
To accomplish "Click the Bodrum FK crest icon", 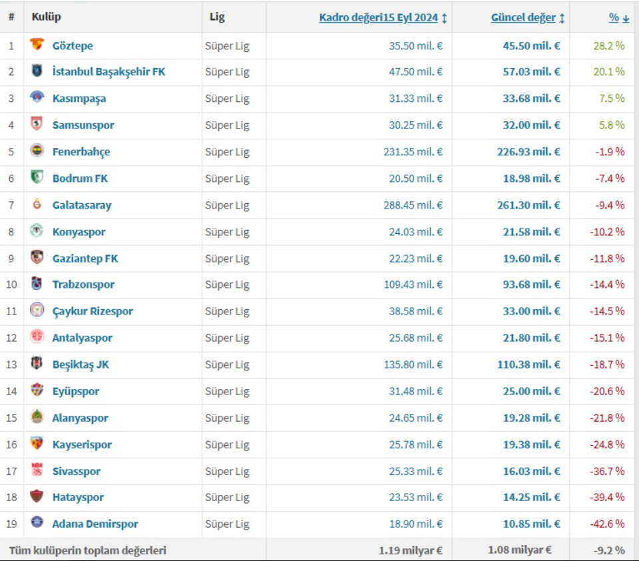I will [x=37, y=177].
